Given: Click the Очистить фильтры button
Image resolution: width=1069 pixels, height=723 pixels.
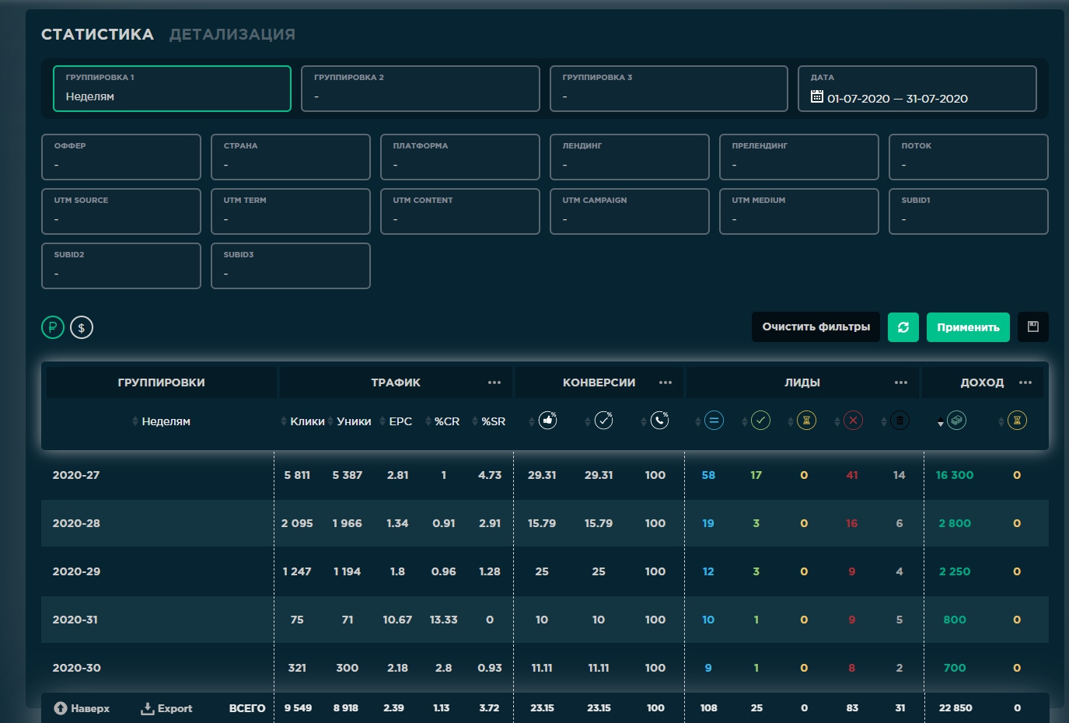Looking at the screenshot, I should pyautogui.click(x=816, y=327).
